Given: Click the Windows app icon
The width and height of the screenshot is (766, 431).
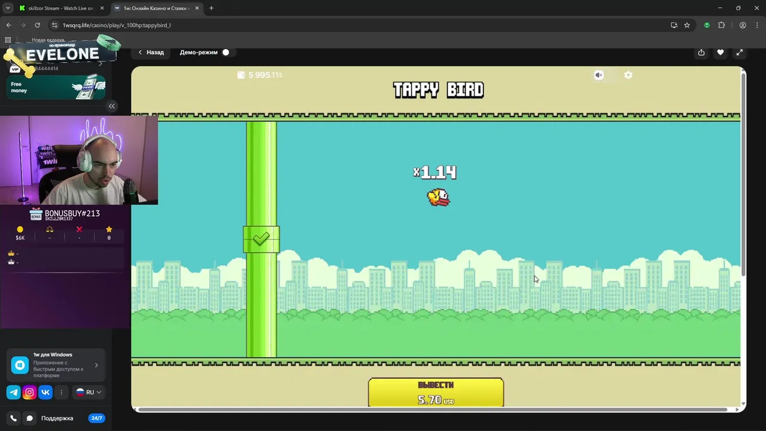Looking at the screenshot, I should (20, 365).
